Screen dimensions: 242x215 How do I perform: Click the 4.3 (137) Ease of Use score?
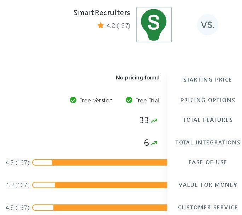click(x=17, y=162)
